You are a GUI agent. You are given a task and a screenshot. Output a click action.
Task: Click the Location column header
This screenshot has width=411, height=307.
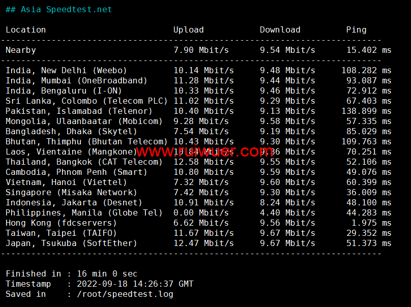point(25,30)
